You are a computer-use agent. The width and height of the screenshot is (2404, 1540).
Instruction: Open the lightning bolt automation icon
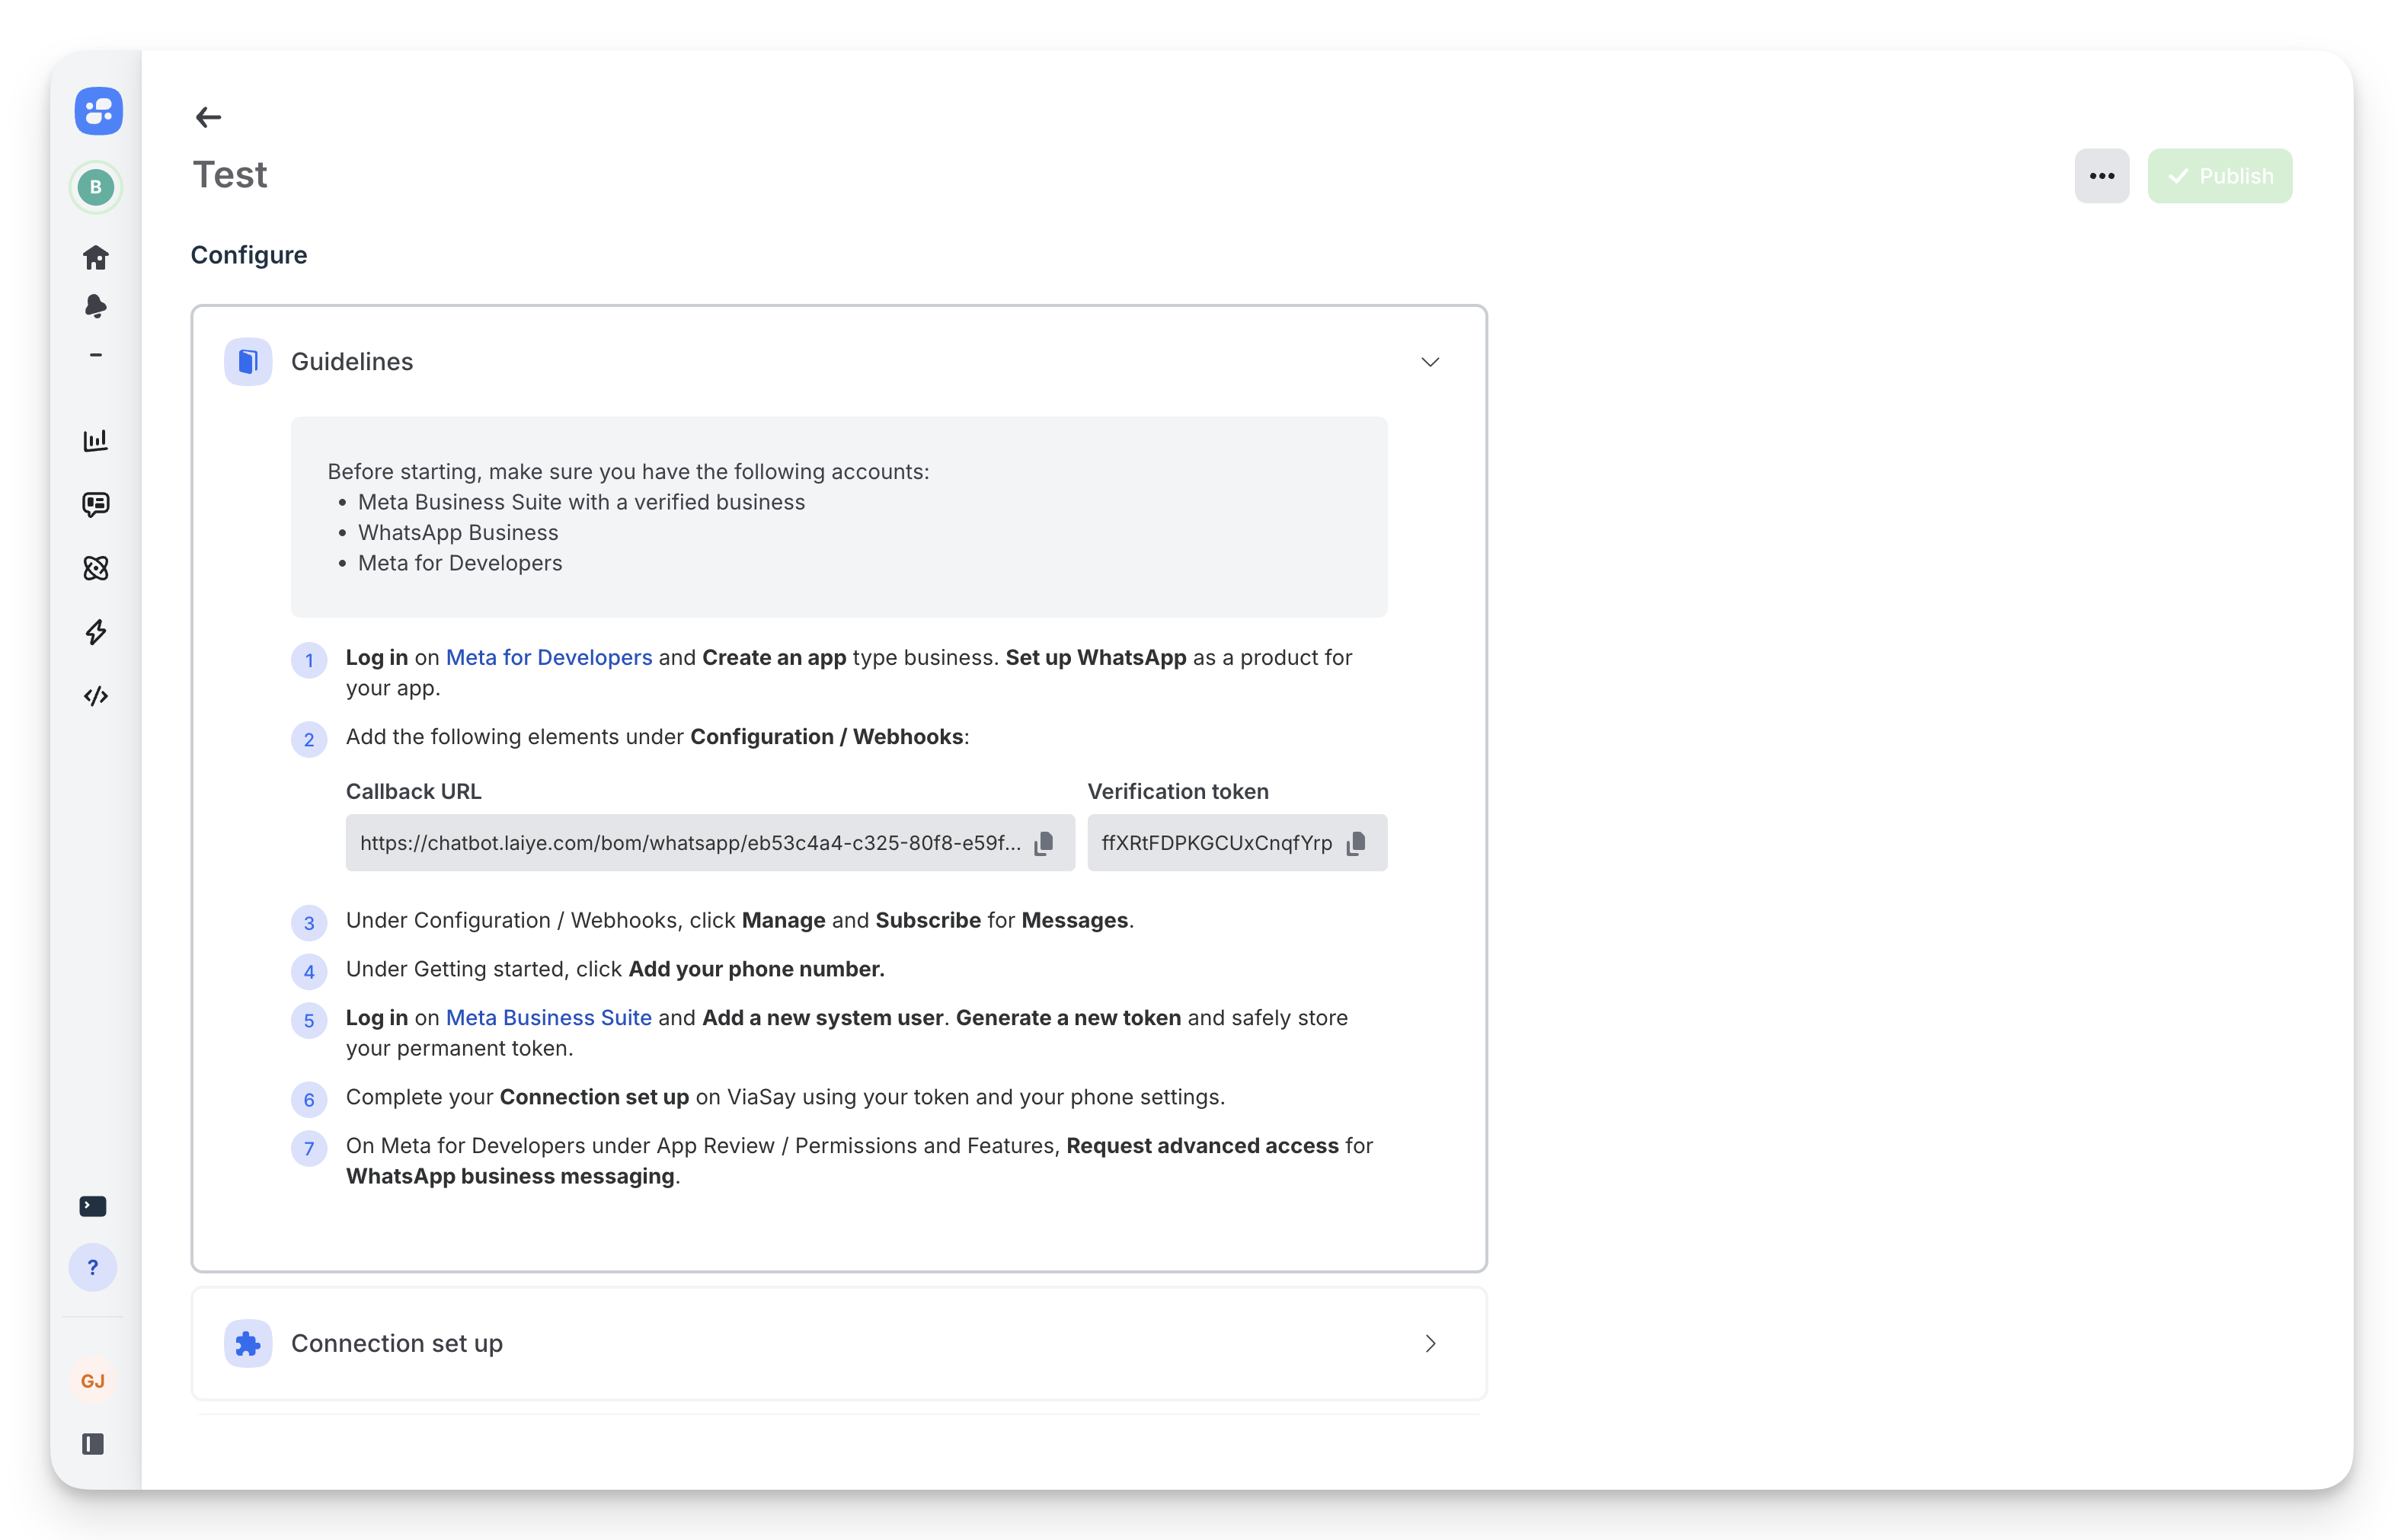pos(96,632)
